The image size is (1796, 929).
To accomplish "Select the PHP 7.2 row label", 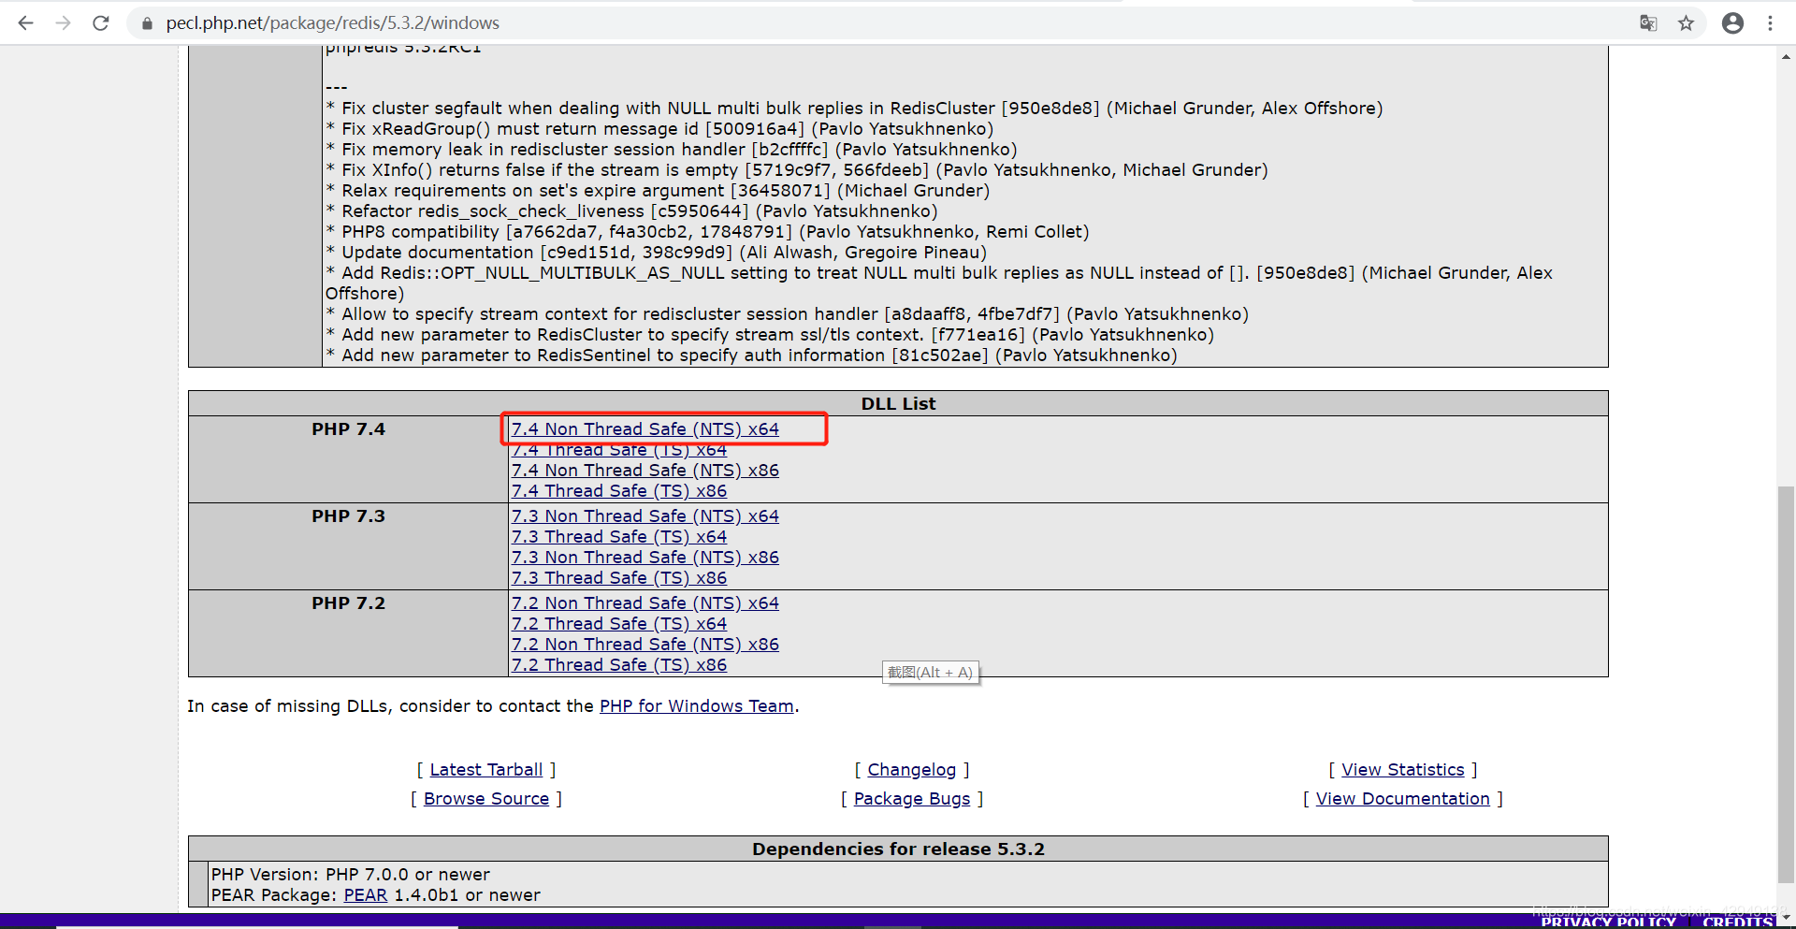I will (x=348, y=602).
